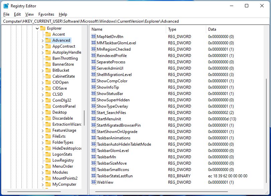Click the DWORD icon beside MapNetDrvBtn

pos(94,36)
